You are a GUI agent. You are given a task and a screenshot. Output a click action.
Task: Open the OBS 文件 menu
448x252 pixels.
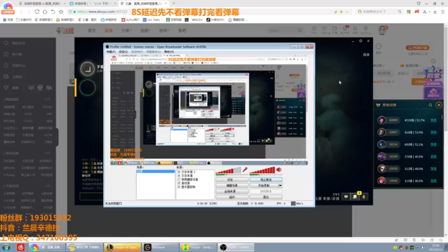(111, 52)
